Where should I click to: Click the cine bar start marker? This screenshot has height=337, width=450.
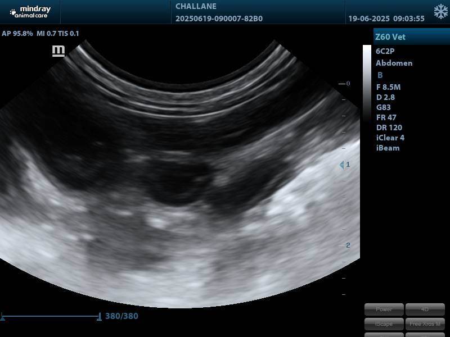[2, 317]
